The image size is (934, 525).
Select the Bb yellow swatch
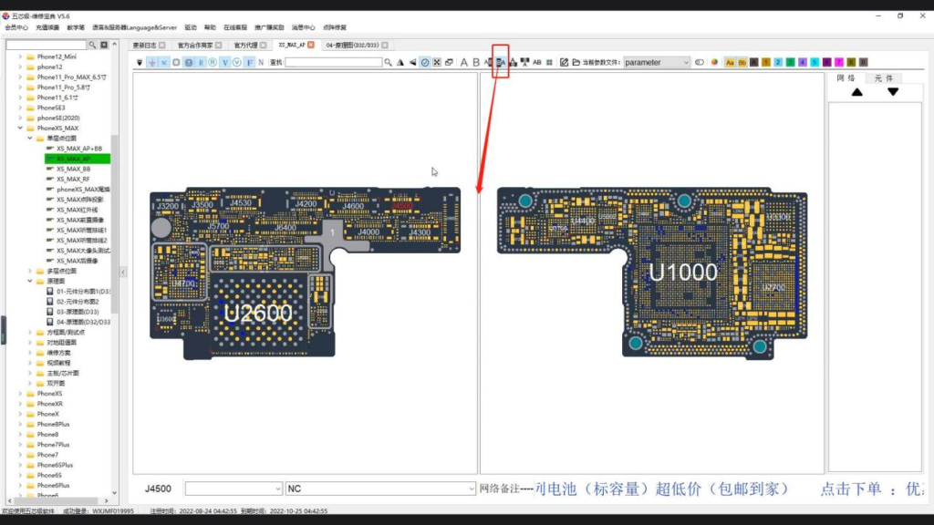742,62
